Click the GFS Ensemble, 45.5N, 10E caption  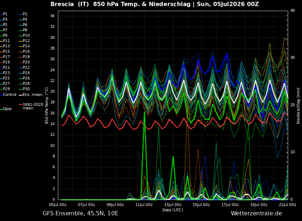pos(80,214)
